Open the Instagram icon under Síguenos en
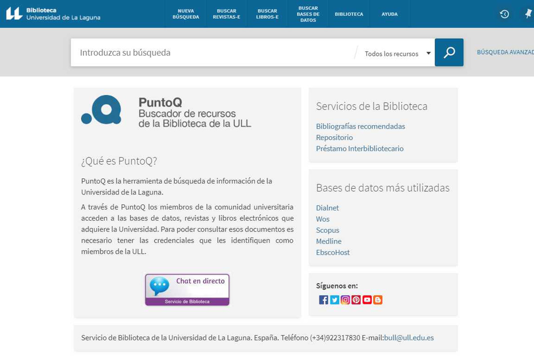 tap(345, 300)
